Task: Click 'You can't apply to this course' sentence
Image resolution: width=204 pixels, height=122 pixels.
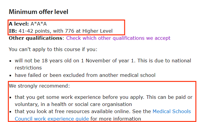Action: (x=53, y=49)
